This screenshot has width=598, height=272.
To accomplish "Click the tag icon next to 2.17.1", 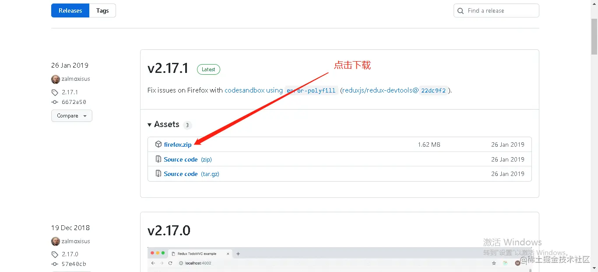I will point(55,93).
